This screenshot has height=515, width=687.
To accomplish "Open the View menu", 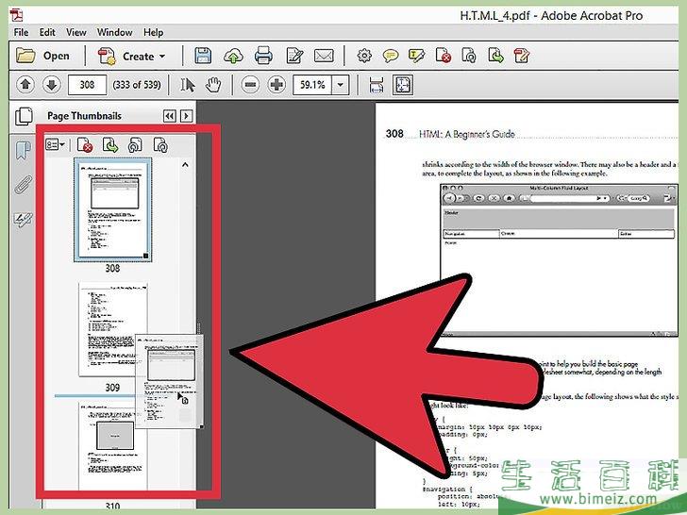I will pyautogui.click(x=76, y=32).
